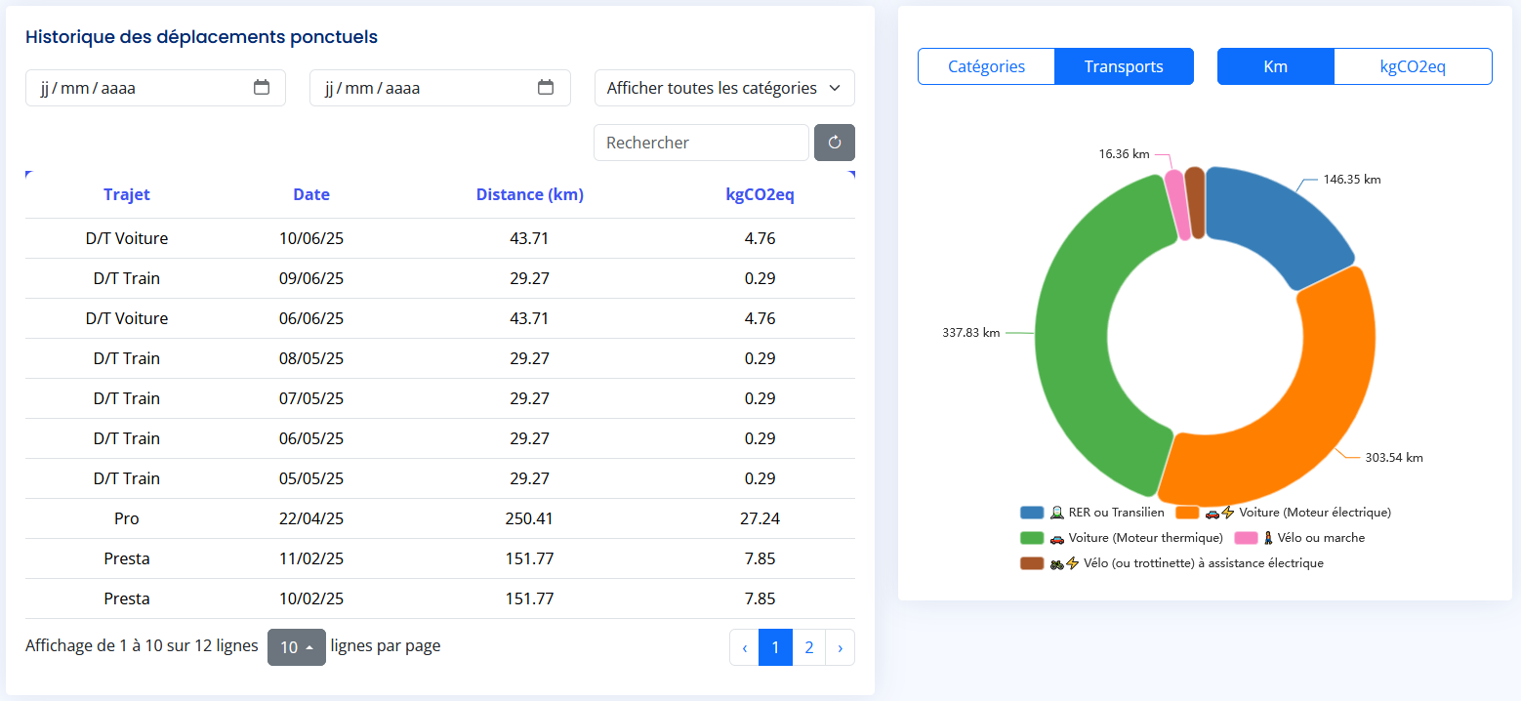
Task: Select the Km unit button
Action: tap(1275, 66)
